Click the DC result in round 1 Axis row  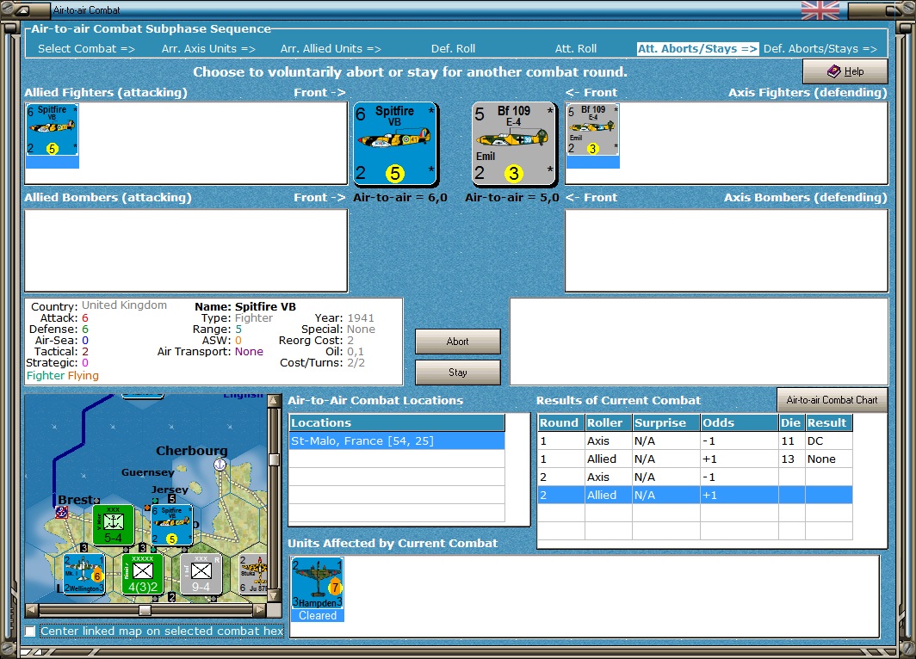click(815, 441)
